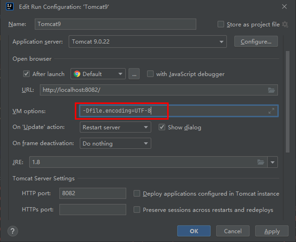
Task: Click the vertical scrollbar of the dialog
Action: 288,102
